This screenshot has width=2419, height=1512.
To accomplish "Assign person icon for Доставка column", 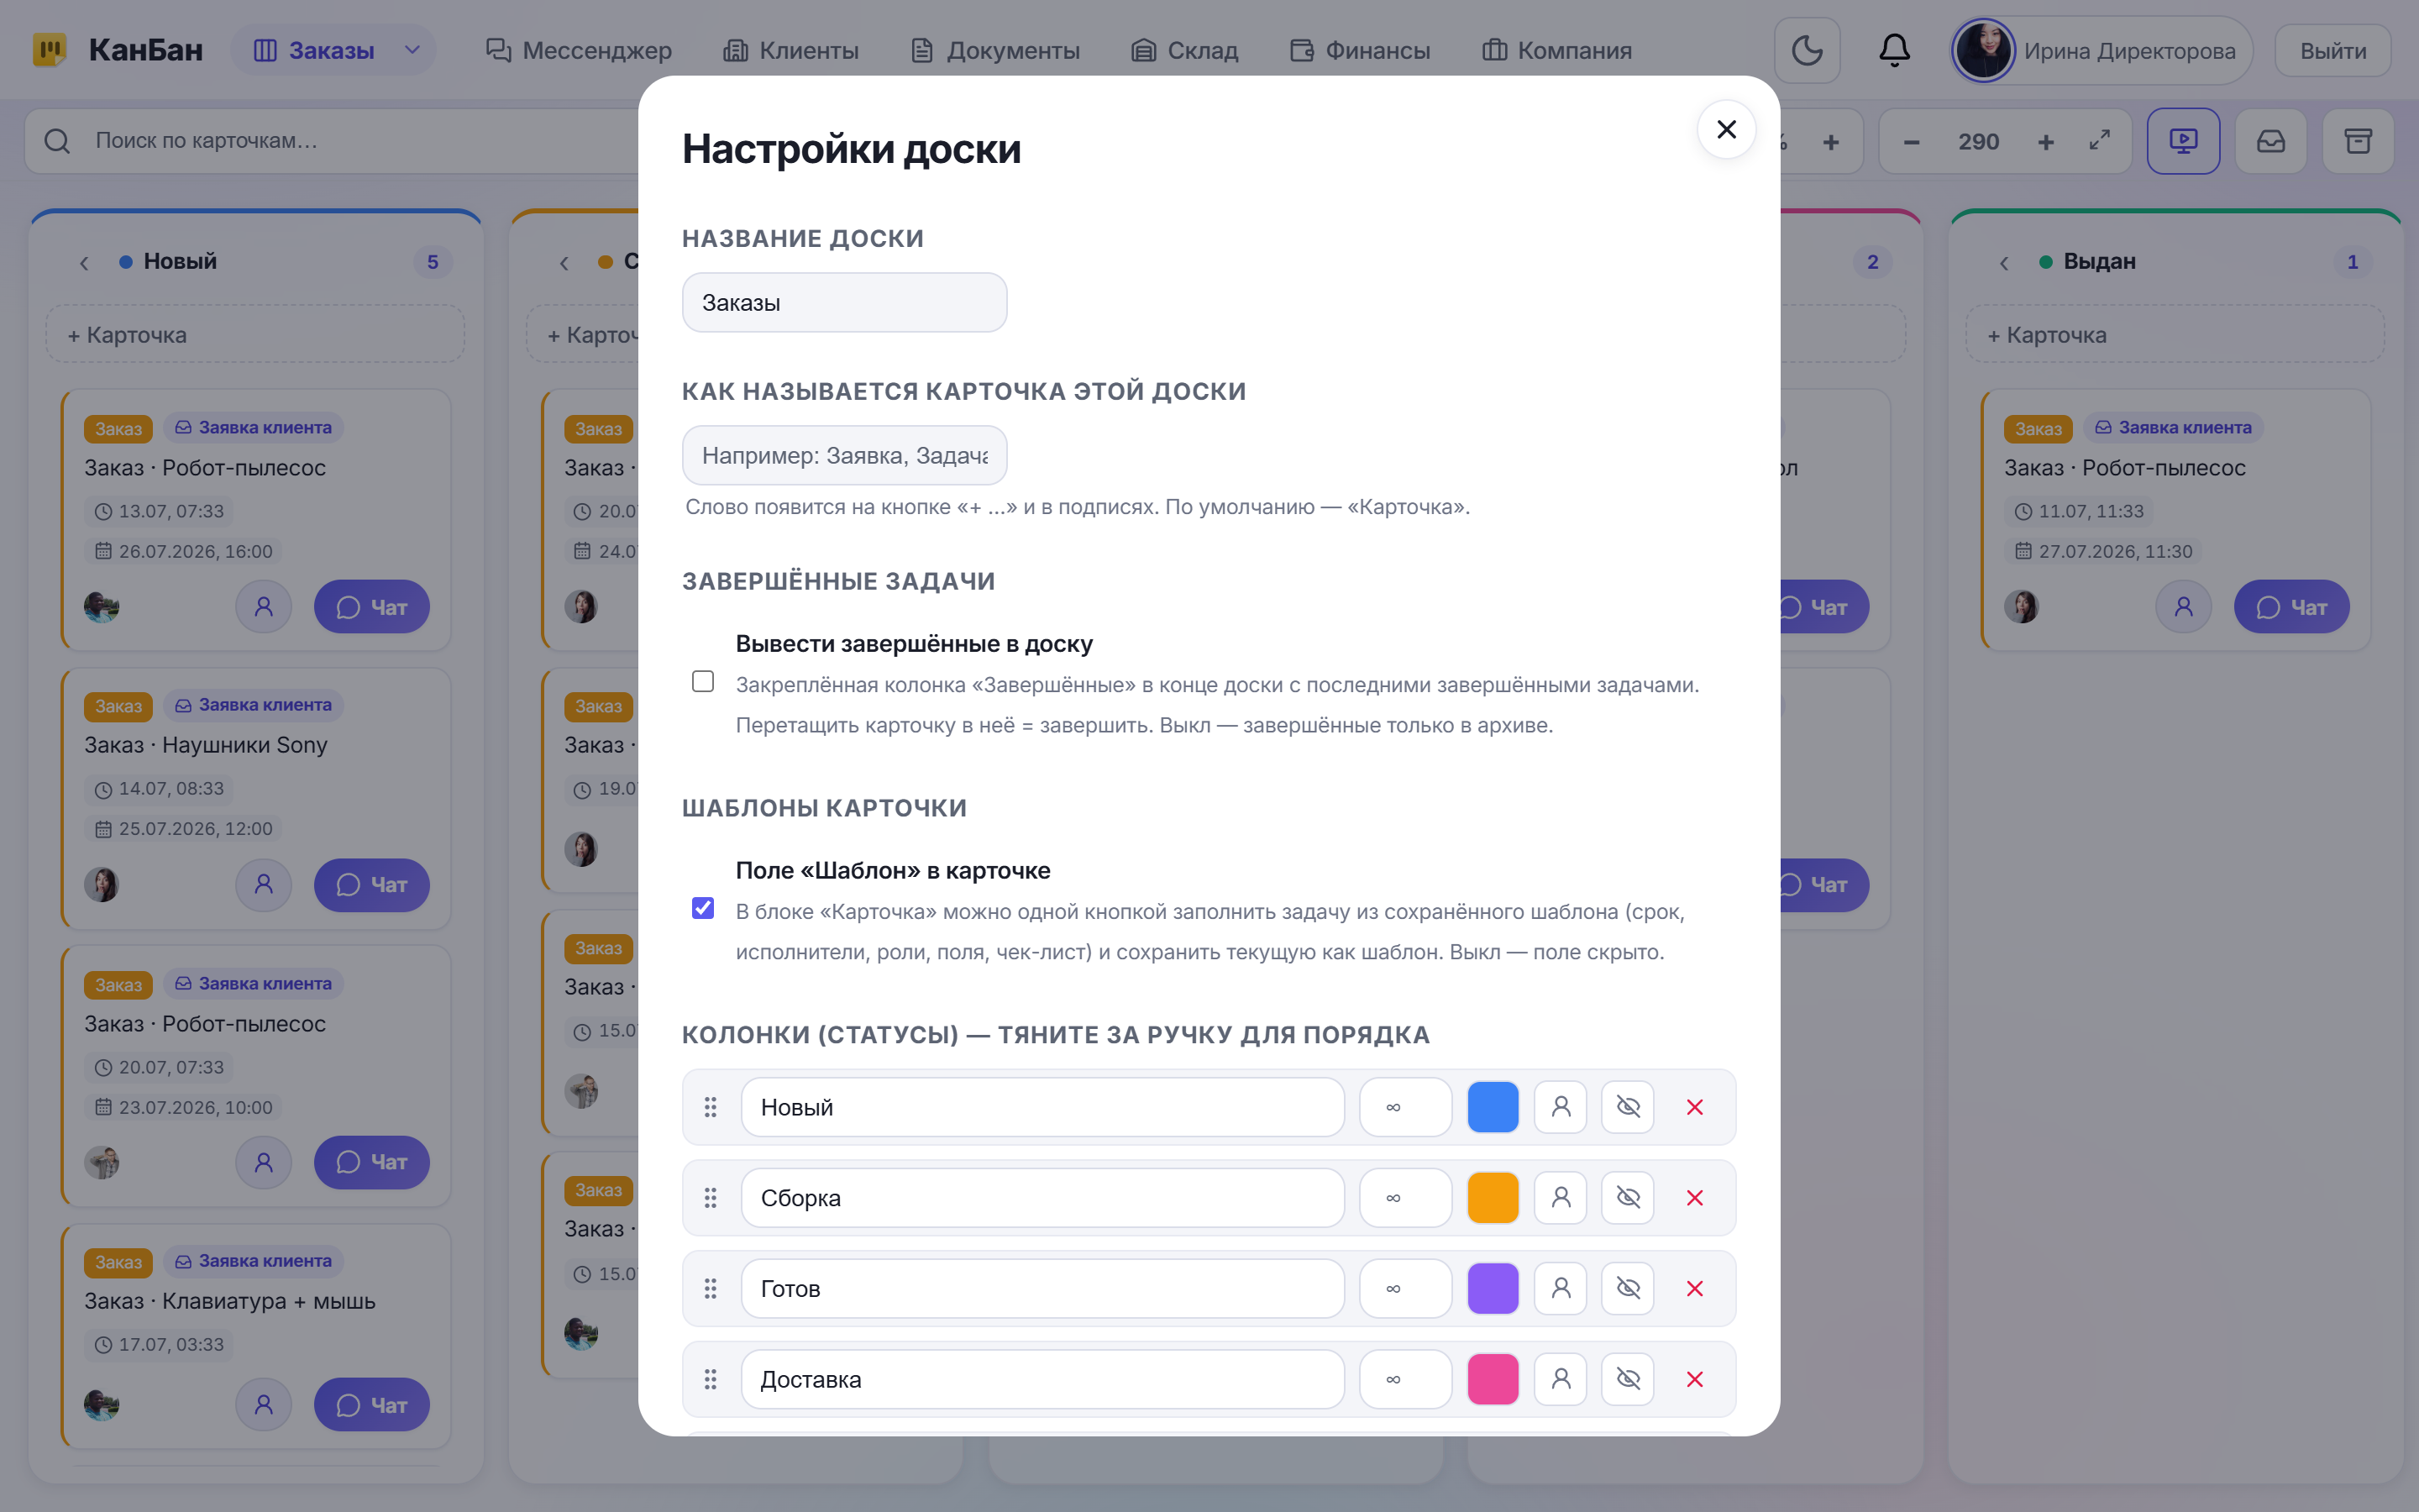I will coord(1561,1379).
